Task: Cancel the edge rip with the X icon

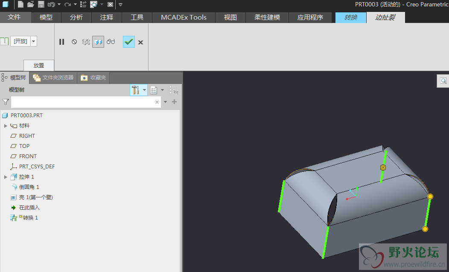Action: [x=140, y=42]
